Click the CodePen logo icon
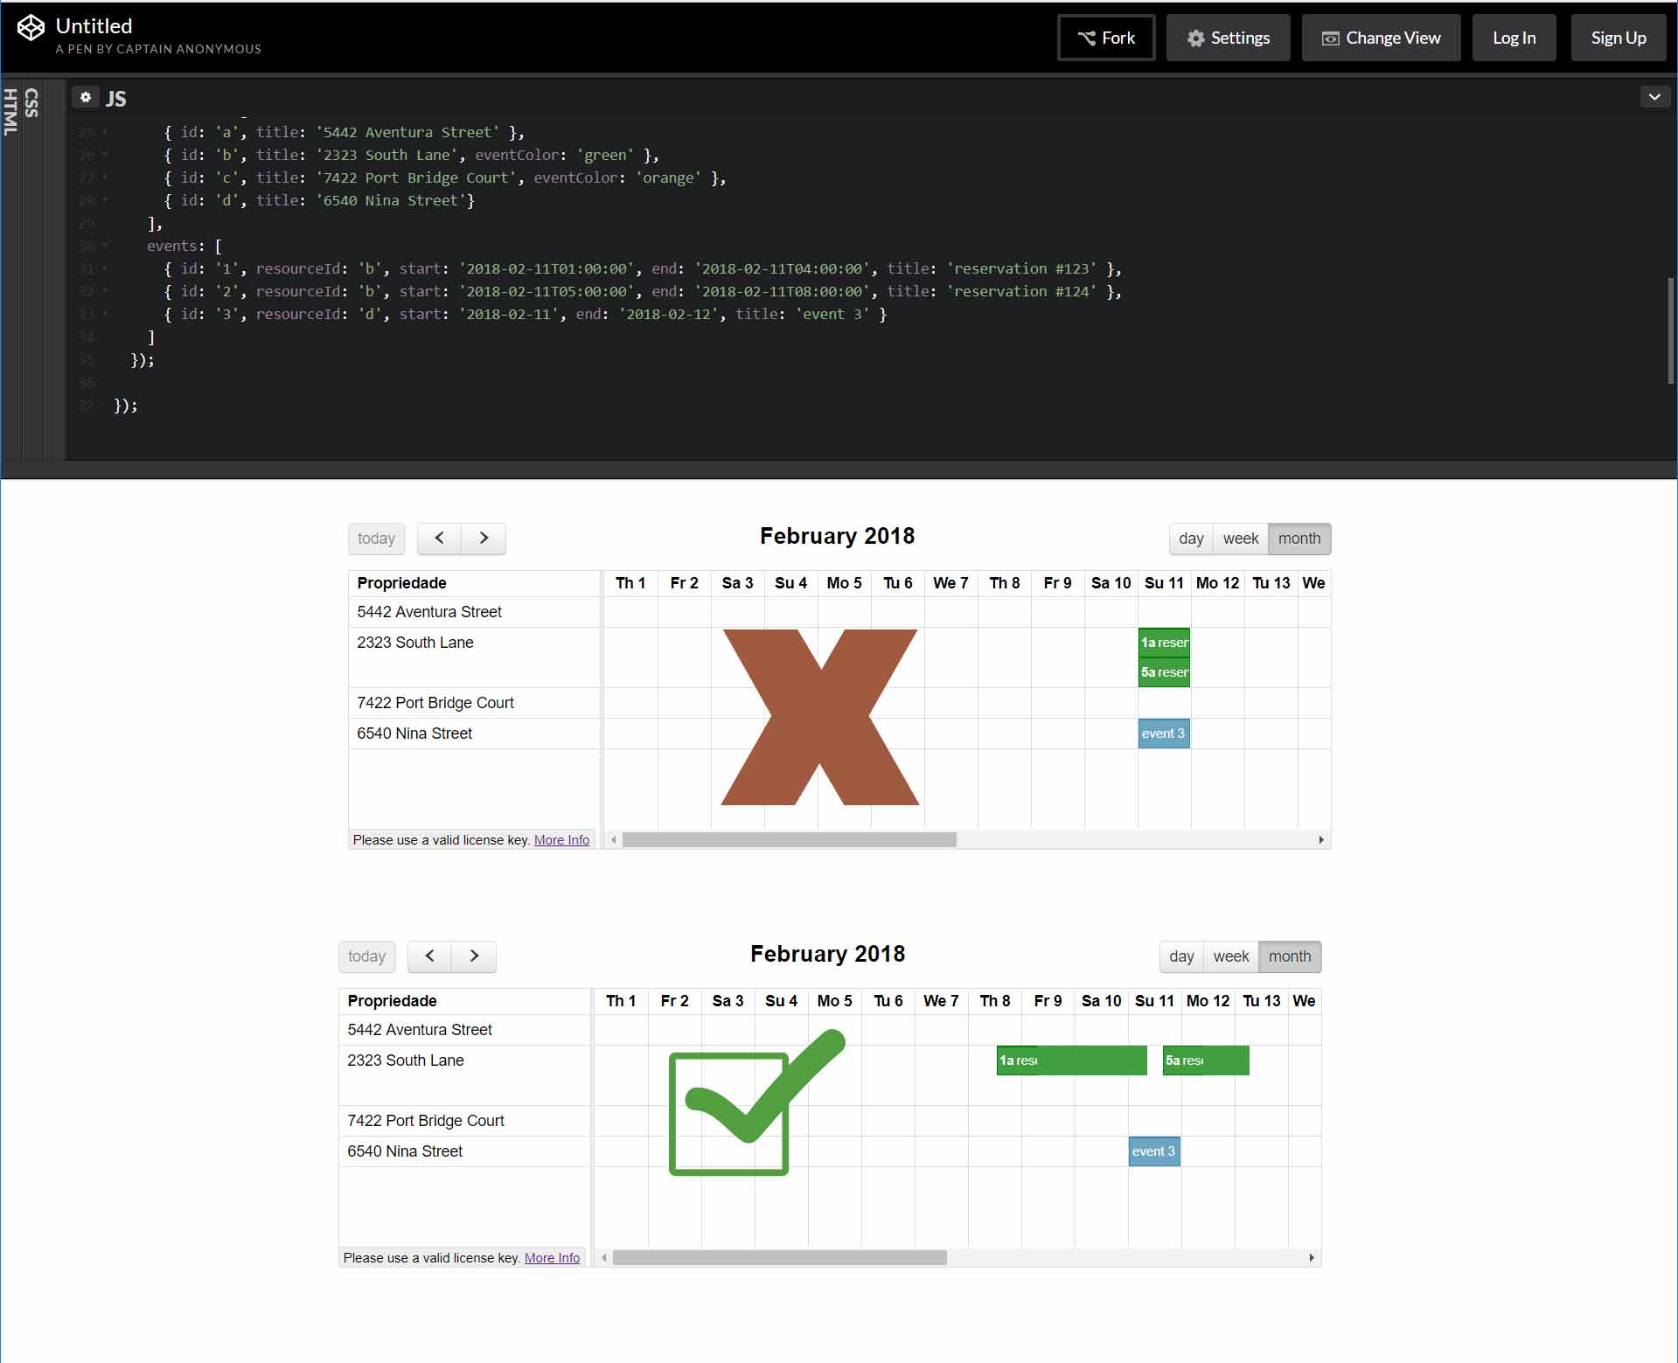Screen dimensions: 1678x1363 click(x=31, y=27)
